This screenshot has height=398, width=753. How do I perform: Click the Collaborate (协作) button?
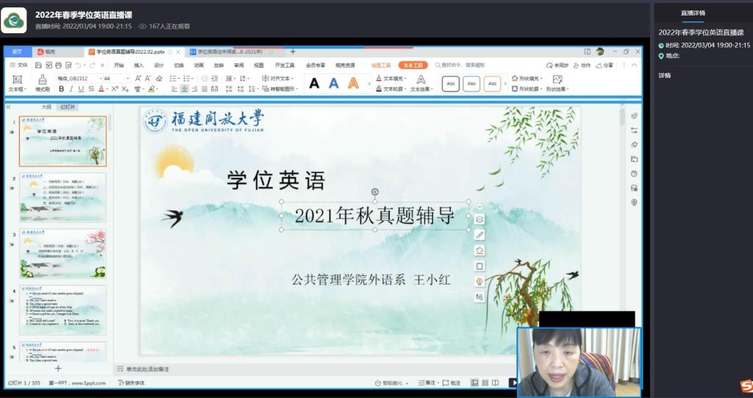584,65
